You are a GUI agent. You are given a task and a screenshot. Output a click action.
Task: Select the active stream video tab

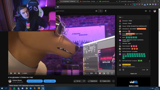(x=69, y=1)
